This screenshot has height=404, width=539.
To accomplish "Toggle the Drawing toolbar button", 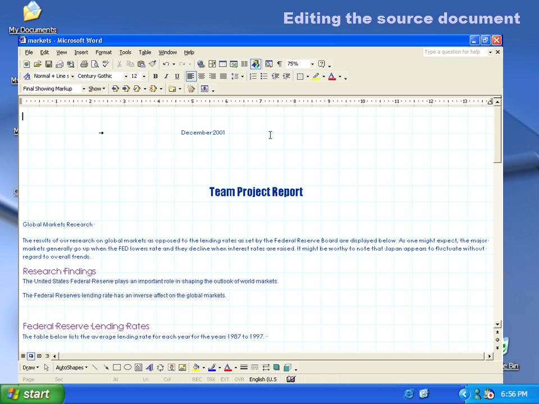I will click(x=255, y=64).
